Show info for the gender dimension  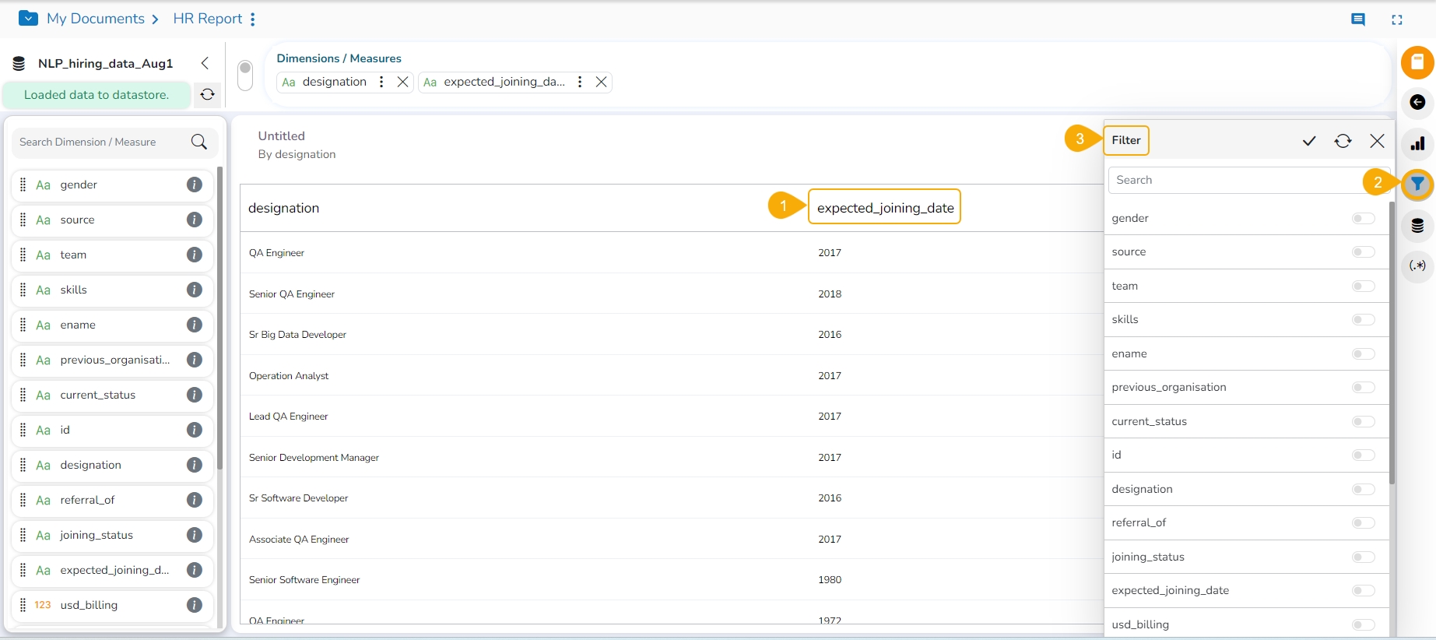coord(195,185)
